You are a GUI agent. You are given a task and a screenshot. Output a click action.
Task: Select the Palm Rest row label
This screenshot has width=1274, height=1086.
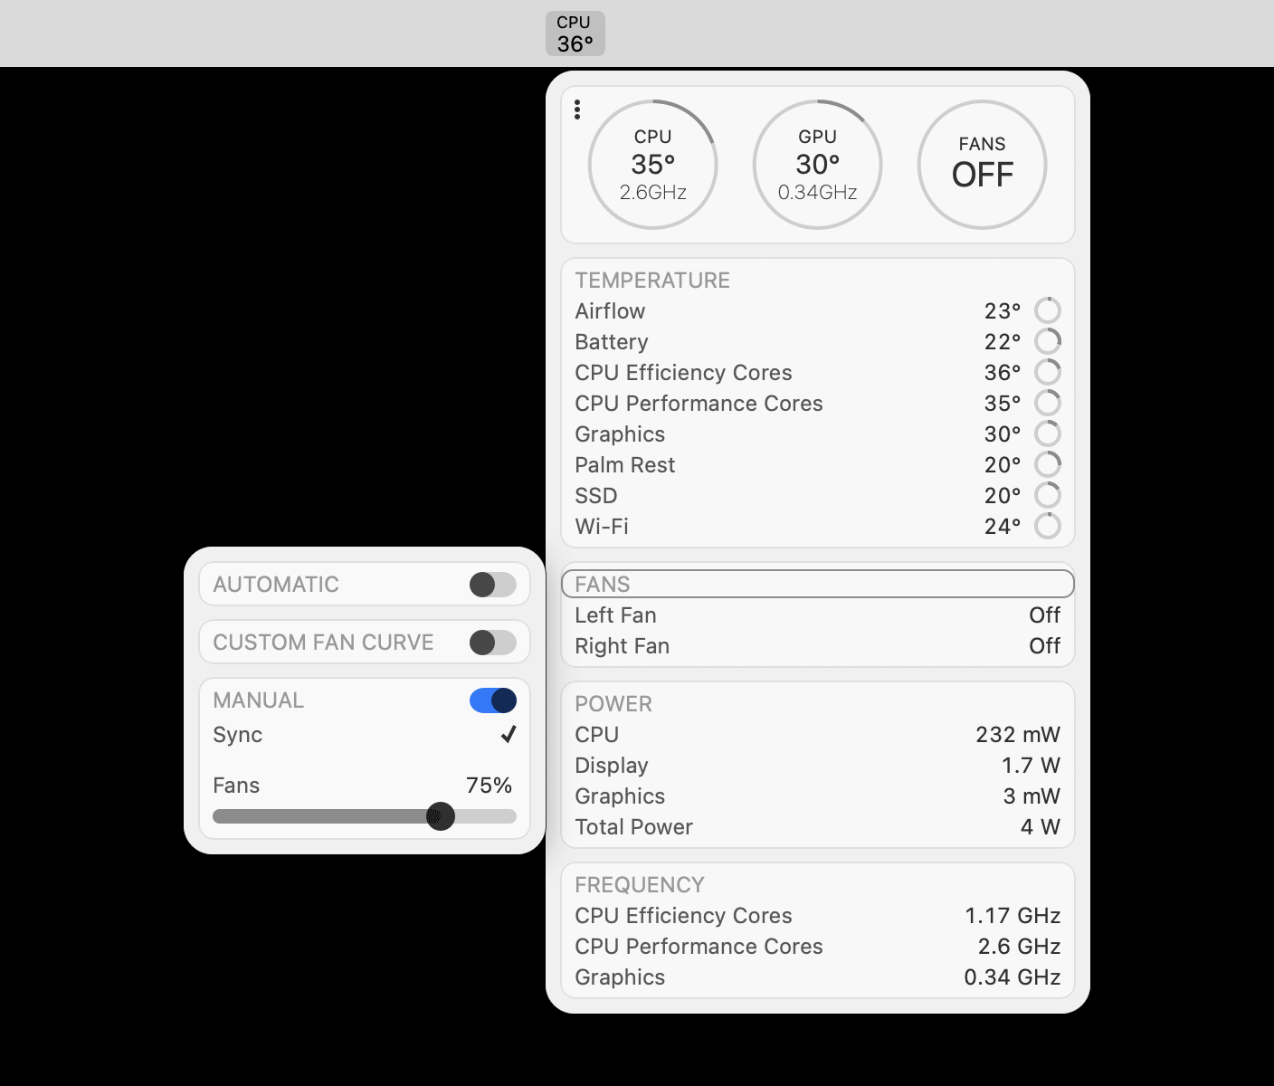625,465
